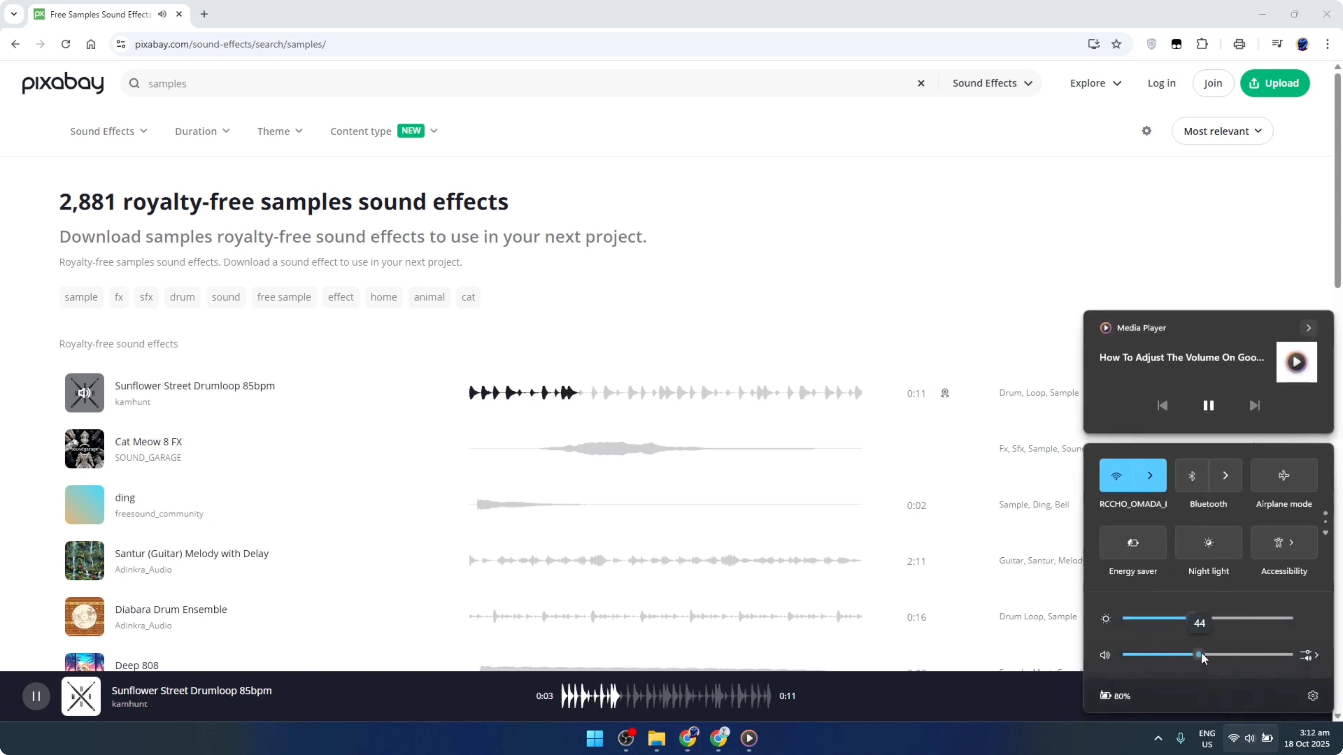The image size is (1343, 755).
Task: Open the Theme filter dropdown
Action: pos(280,131)
